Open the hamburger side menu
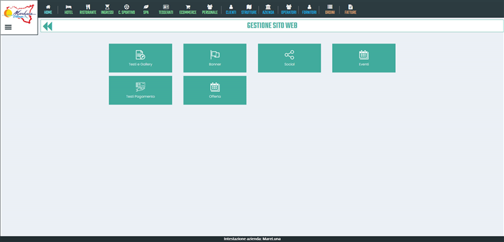This screenshot has height=242, width=504. [x=8, y=27]
